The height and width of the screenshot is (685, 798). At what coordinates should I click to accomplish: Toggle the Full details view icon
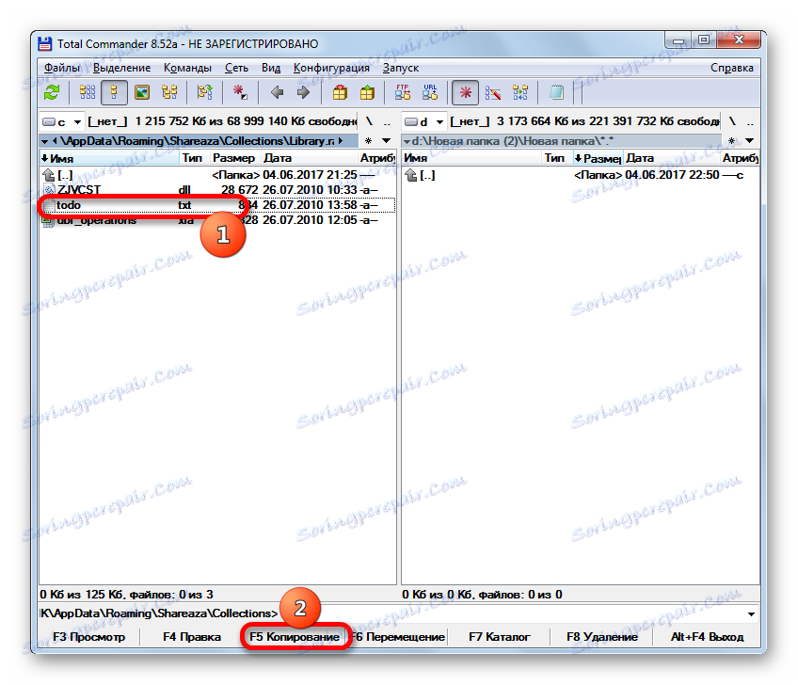114,92
